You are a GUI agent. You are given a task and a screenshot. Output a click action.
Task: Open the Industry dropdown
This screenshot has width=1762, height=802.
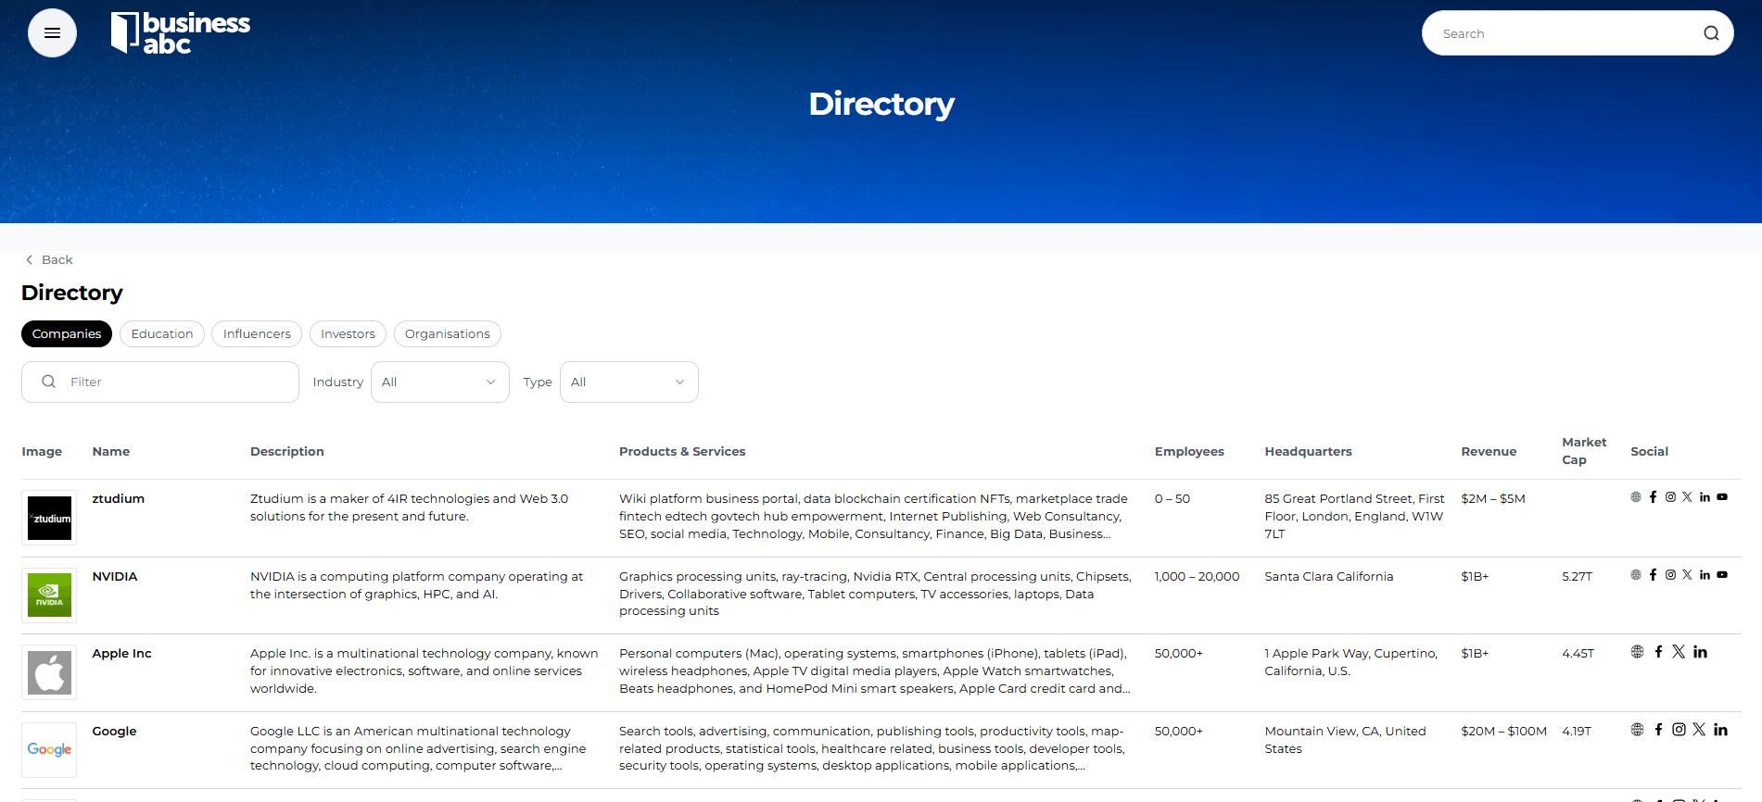pos(440,382)
